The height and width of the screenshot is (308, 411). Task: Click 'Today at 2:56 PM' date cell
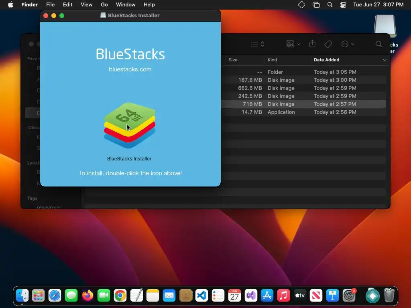[335, 112]
